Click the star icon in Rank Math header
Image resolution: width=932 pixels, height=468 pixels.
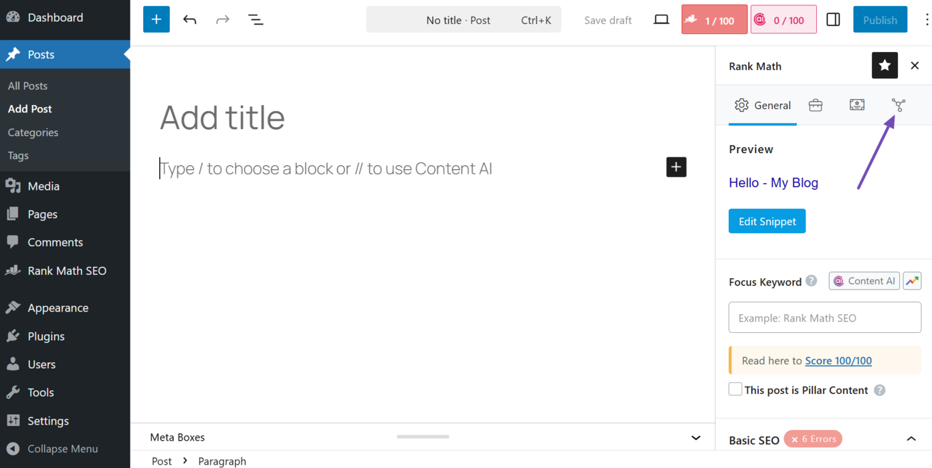tap(885, 65)
